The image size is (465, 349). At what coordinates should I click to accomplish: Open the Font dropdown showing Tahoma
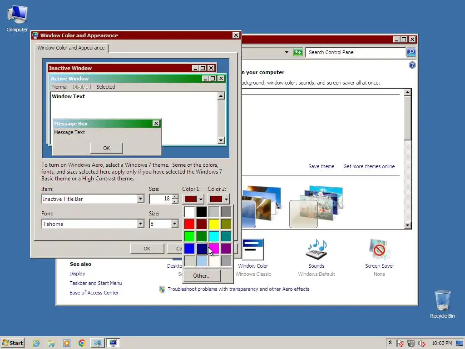point(141,224)
